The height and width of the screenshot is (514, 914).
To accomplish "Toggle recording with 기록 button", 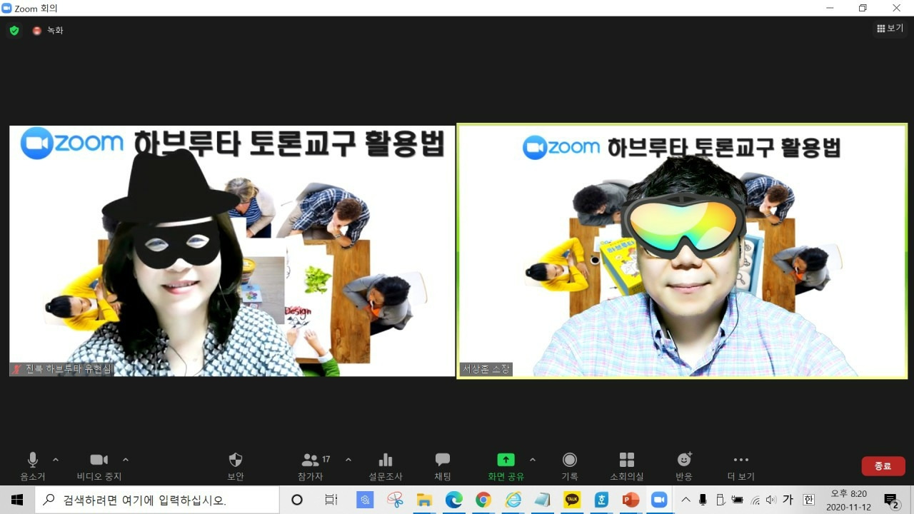I will [x=570, y=467].
